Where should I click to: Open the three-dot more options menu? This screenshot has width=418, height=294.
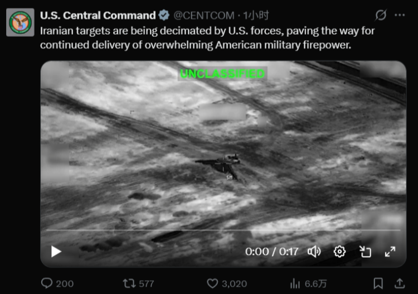click(400, 15)
